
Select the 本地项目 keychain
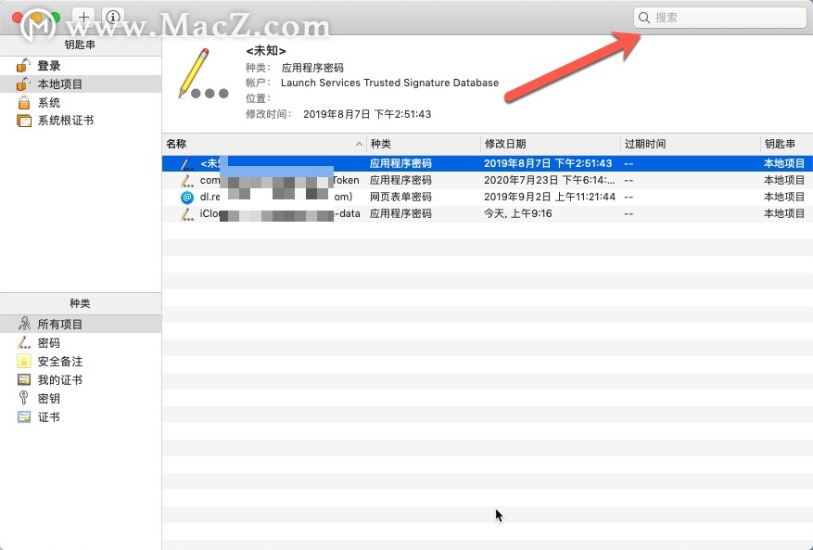(81, 84)
